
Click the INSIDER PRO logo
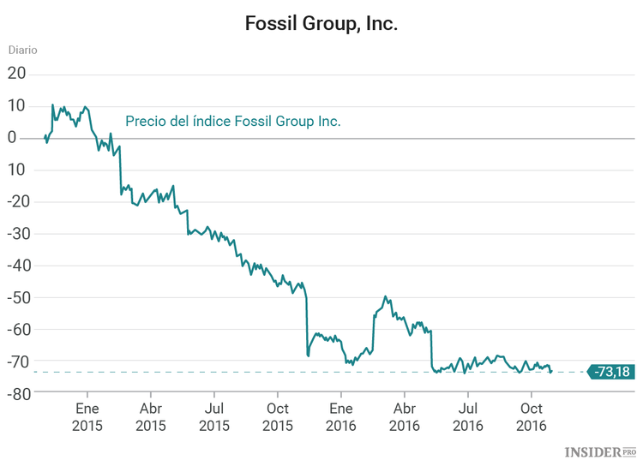pyautogui.click(x=599, y=451)
